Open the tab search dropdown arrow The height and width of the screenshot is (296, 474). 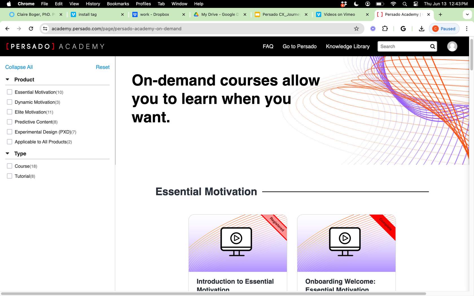[x=467, y=14]
